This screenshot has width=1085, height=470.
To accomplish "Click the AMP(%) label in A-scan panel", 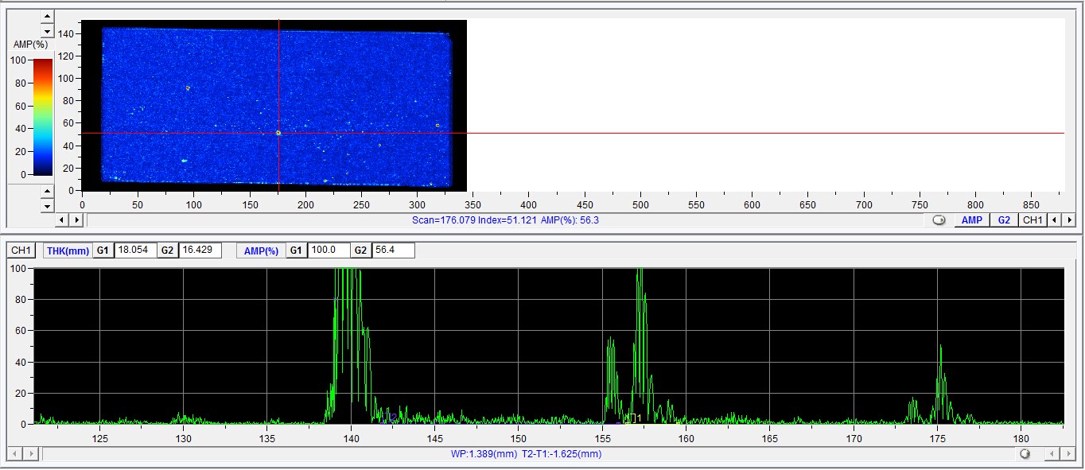I will click(x=261, y=251).
